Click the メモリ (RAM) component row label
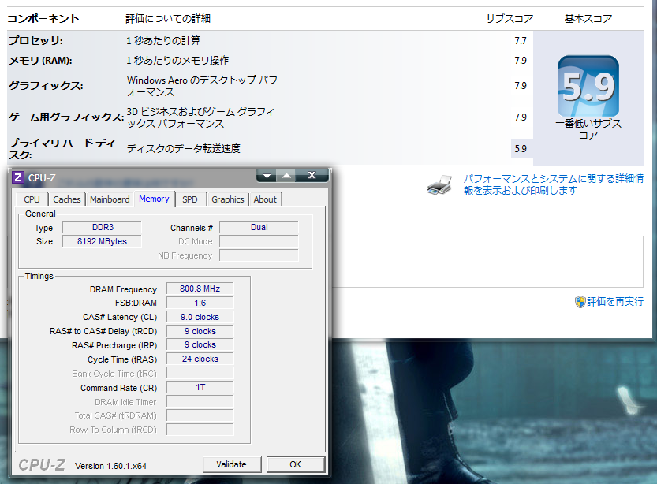This screenshot has width=657, height=484. pos(40,60)
